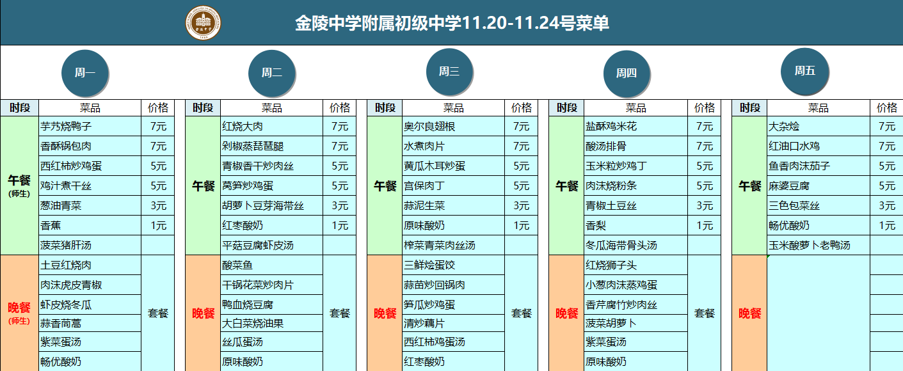
Task: Select the 周一 circle label
Action: pyautogui.click(x=85, y=72)
